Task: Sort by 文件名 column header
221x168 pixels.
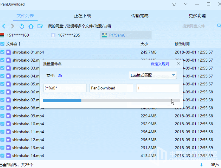Action: [x=13, y=44]
